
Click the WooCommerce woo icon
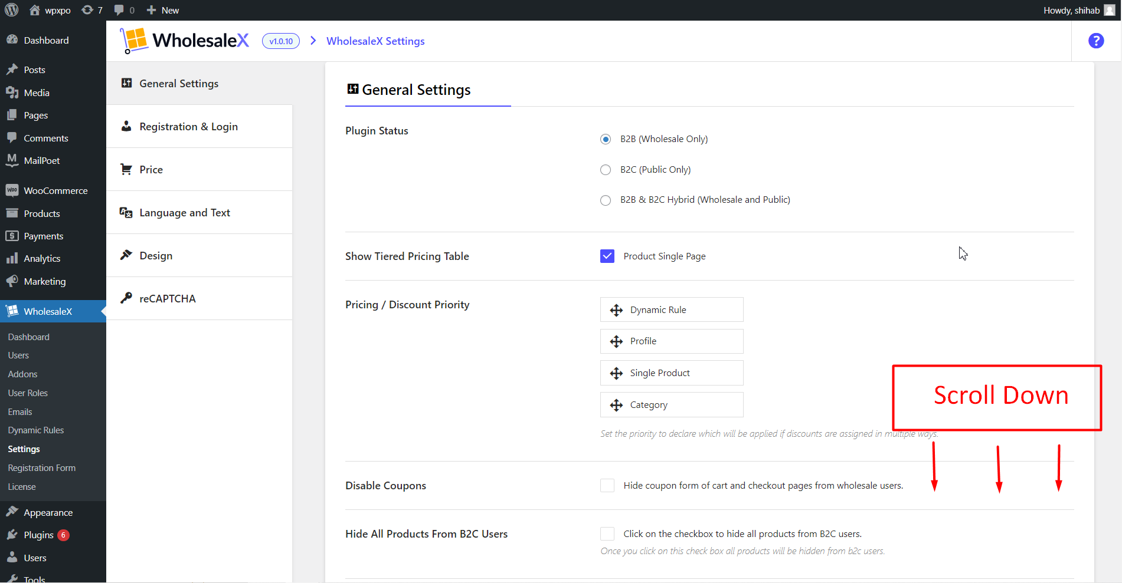(12, 190)
